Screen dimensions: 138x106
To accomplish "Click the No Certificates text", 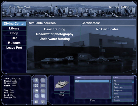I will 107,29.
